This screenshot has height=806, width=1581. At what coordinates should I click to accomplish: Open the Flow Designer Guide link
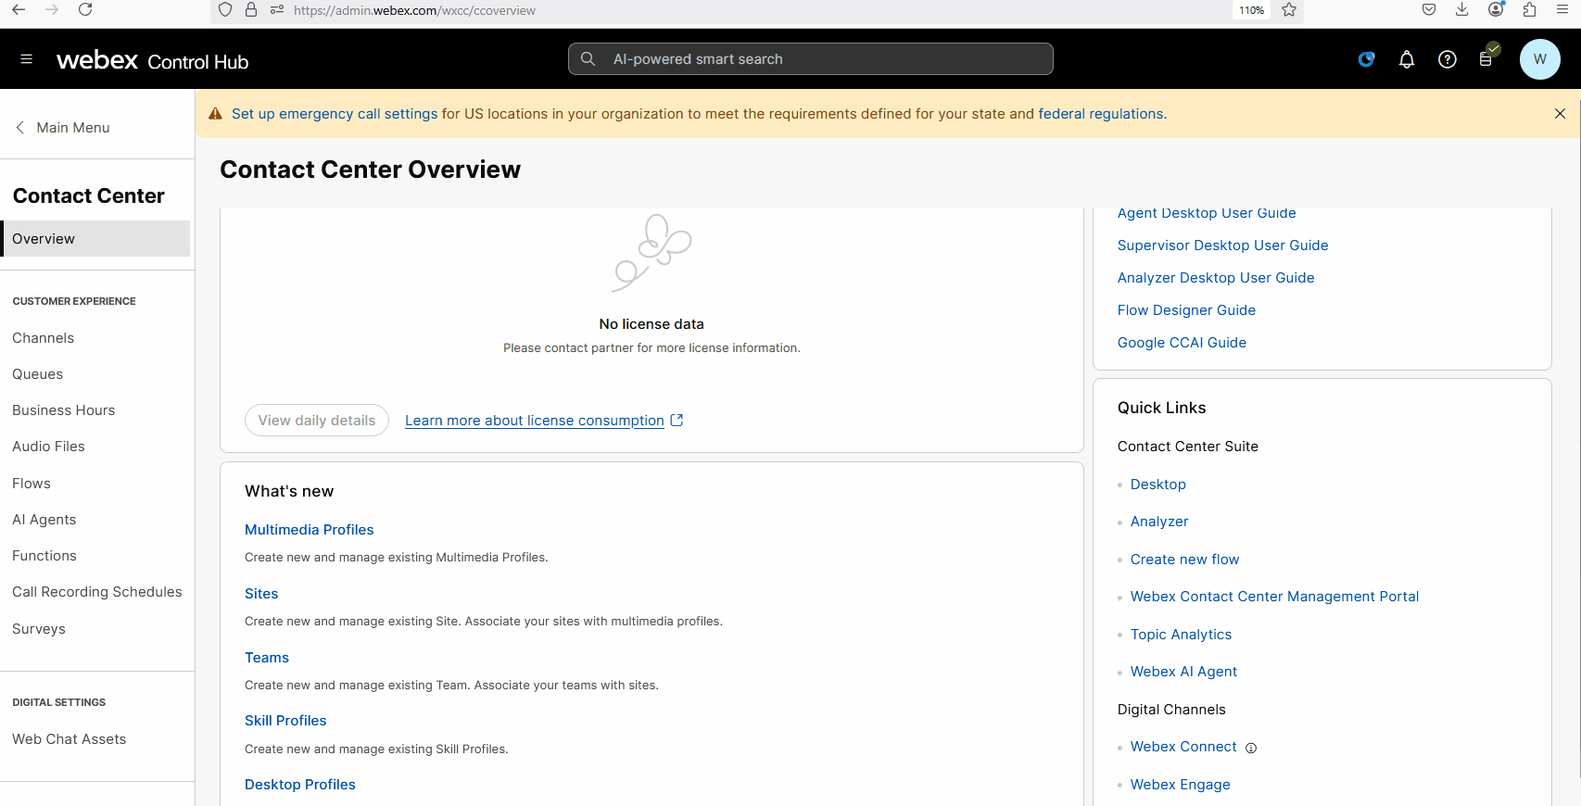coord(1186,310)
